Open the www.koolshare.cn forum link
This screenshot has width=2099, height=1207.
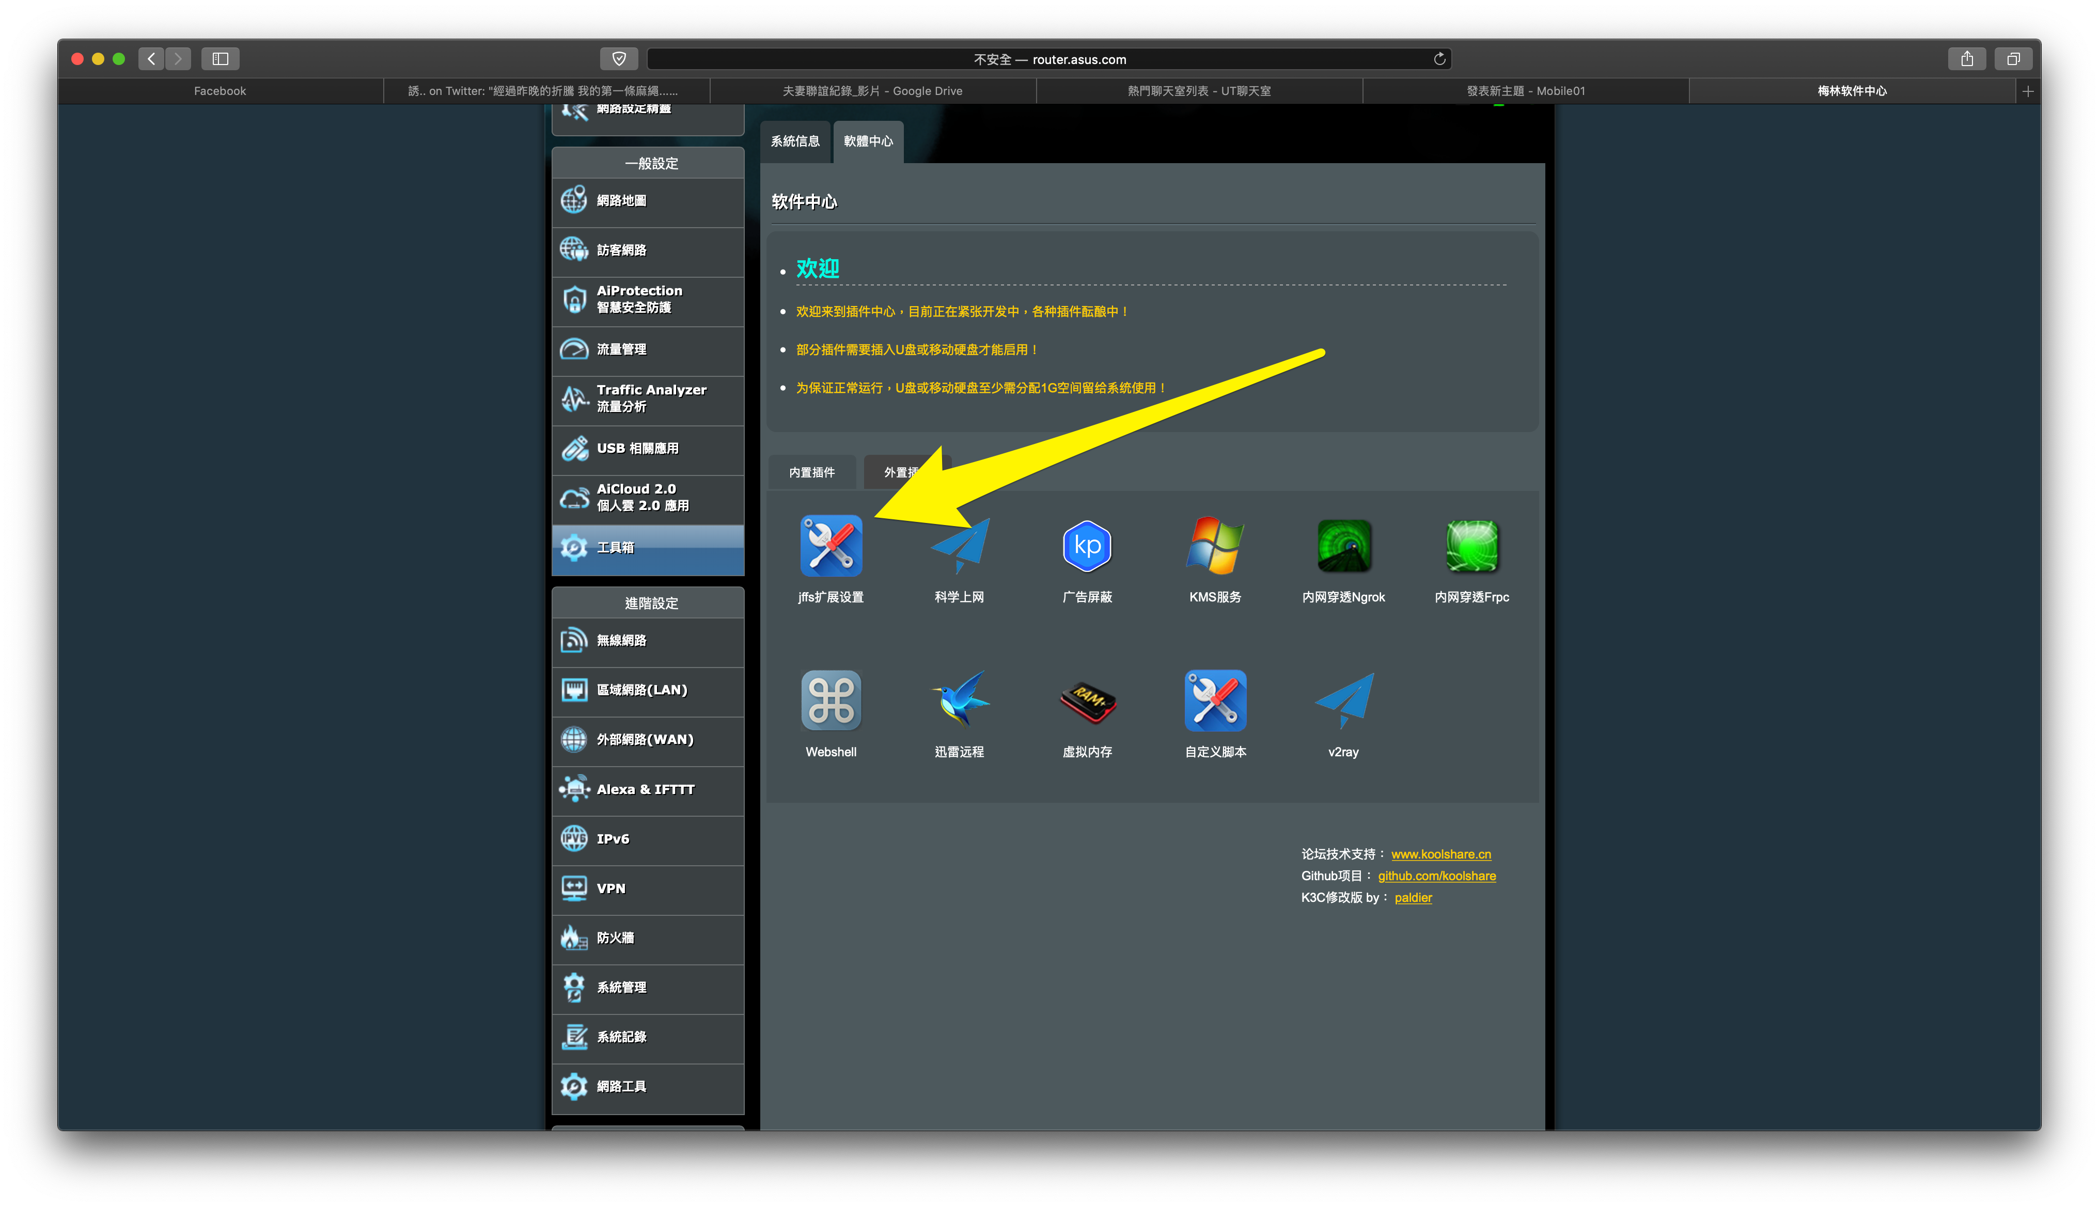1440,854
